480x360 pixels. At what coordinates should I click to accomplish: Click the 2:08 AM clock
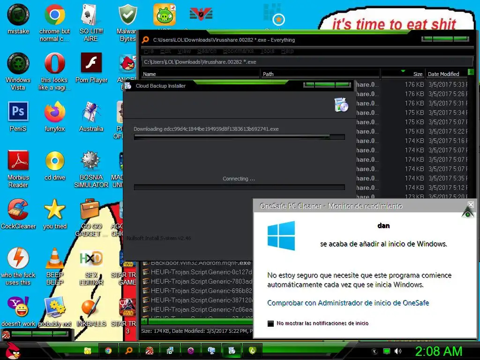(x=438, y=351)
